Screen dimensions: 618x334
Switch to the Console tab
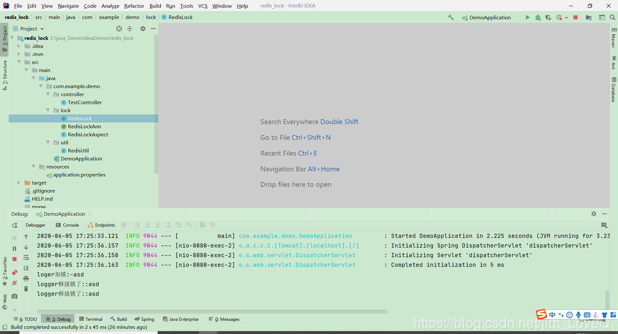pos(67,225)
